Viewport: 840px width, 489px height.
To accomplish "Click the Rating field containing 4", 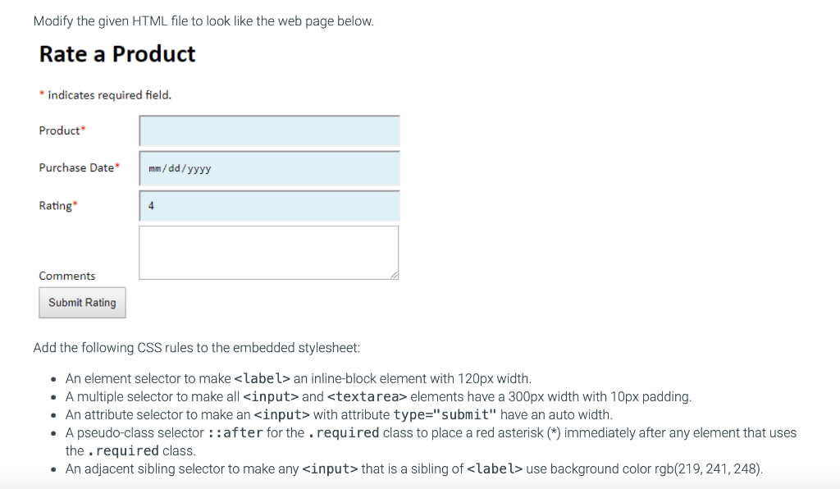I will point(269,206).
